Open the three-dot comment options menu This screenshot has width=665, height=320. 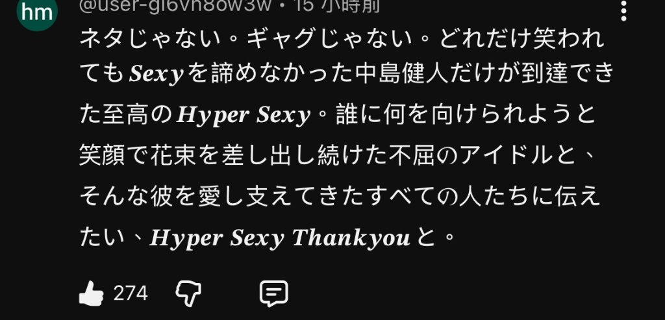[623, 10]
